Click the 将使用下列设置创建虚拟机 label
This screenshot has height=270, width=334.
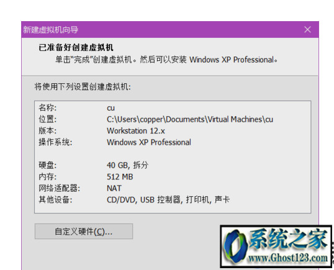pos(83,87)
